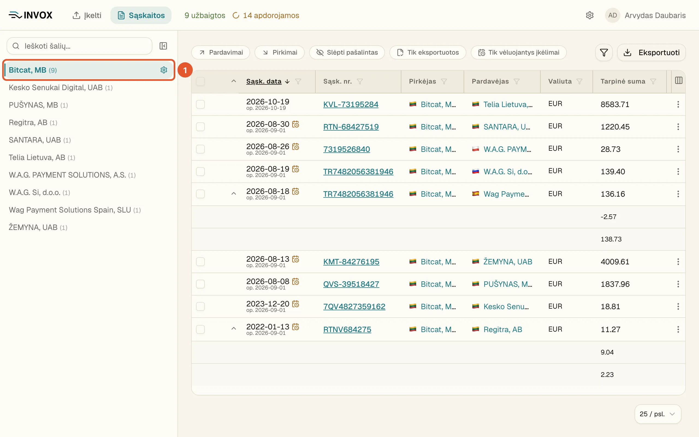Open the 25 / psl. page size dropdown

point(658,414)
